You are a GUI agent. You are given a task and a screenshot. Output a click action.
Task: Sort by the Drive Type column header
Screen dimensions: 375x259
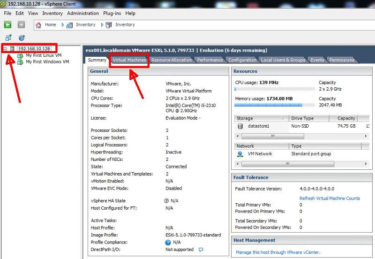pyautogui.click(x=309, y=118)
